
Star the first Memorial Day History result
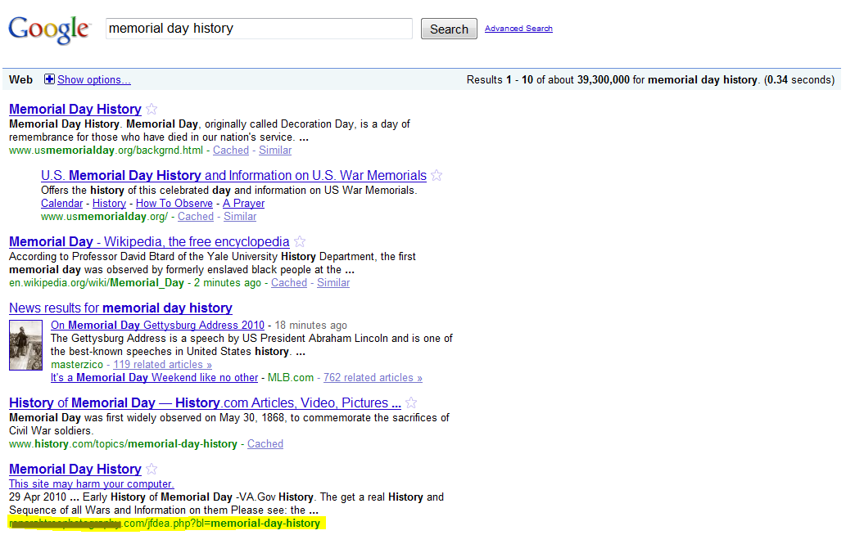tap(152, 109)
